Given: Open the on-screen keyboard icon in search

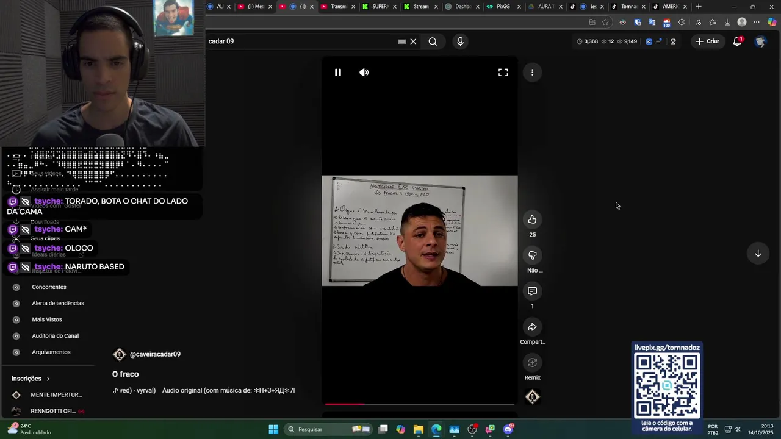Looking at the screenshot, I should 401,41.
